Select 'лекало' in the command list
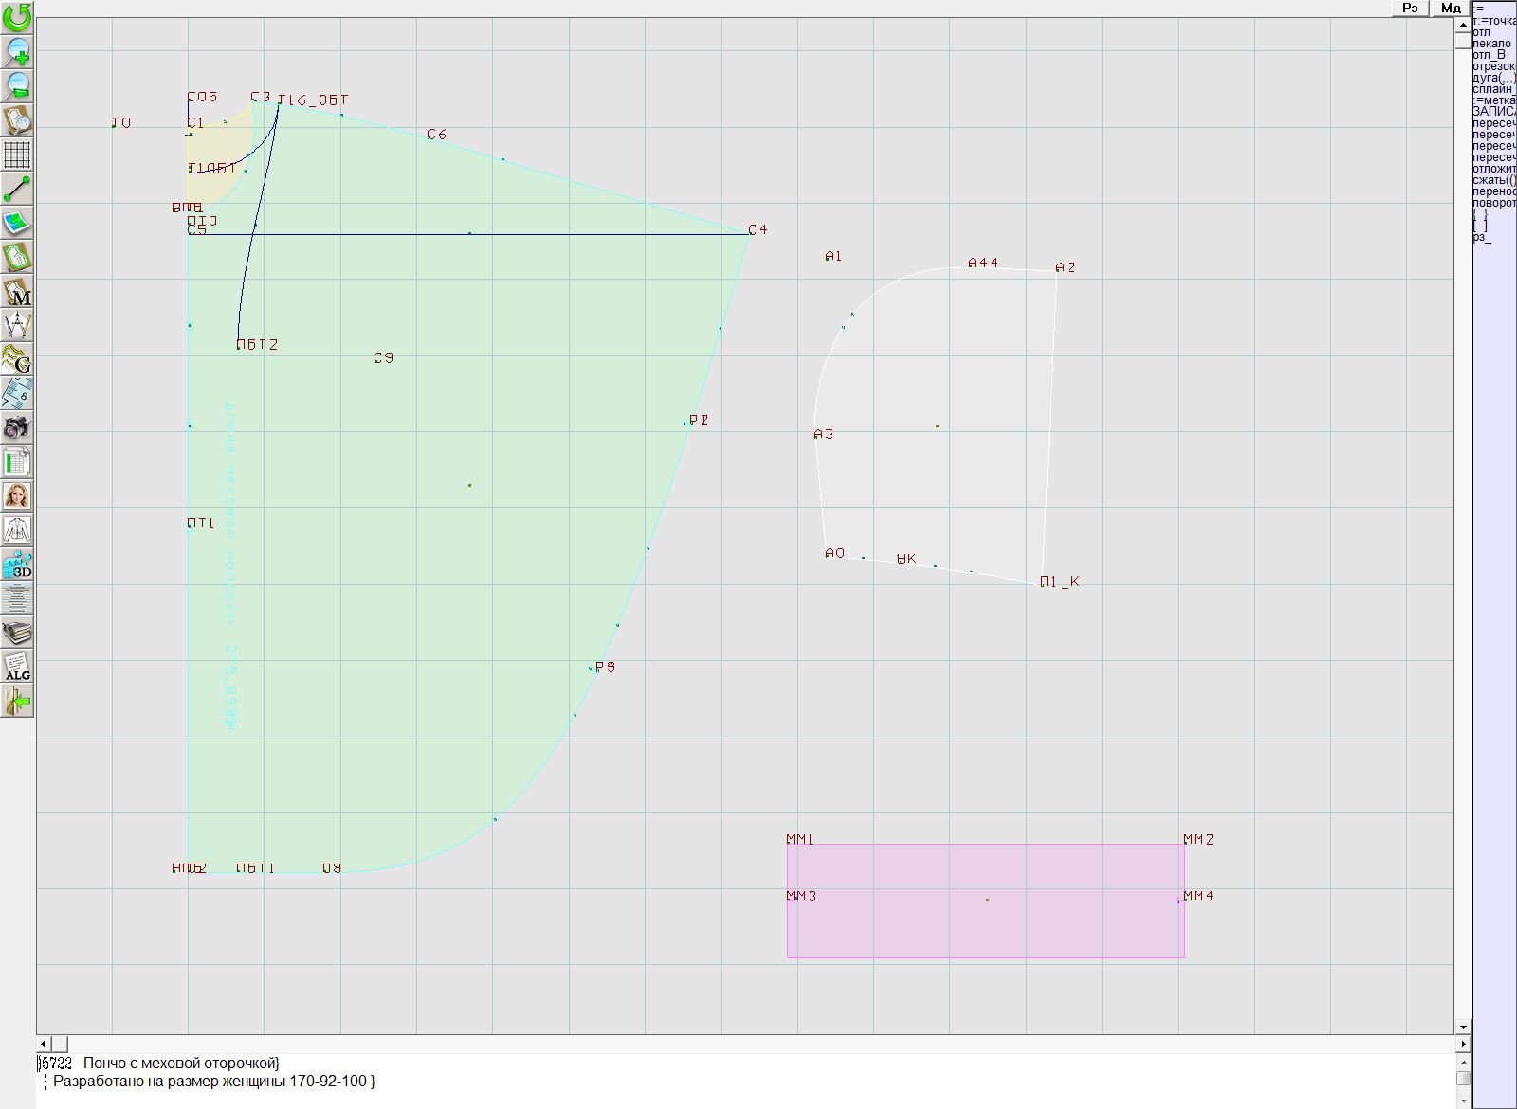 [1492, 44]
